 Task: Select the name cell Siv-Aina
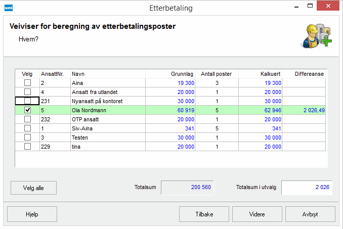click(108, 128)
